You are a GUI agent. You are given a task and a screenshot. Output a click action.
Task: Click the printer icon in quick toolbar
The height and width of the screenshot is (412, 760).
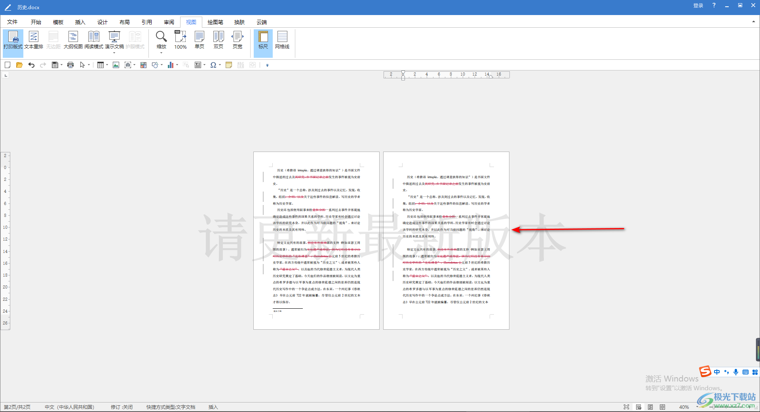(x=70, y=65)
